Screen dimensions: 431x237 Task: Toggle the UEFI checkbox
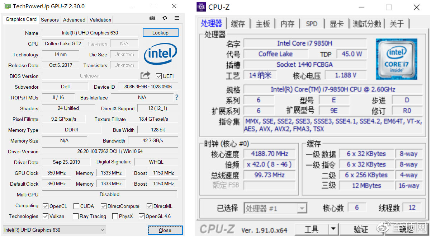click(159, 76)
